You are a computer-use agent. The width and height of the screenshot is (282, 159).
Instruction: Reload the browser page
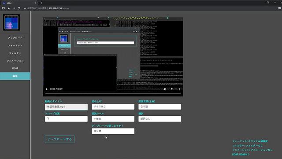[19, 8]
